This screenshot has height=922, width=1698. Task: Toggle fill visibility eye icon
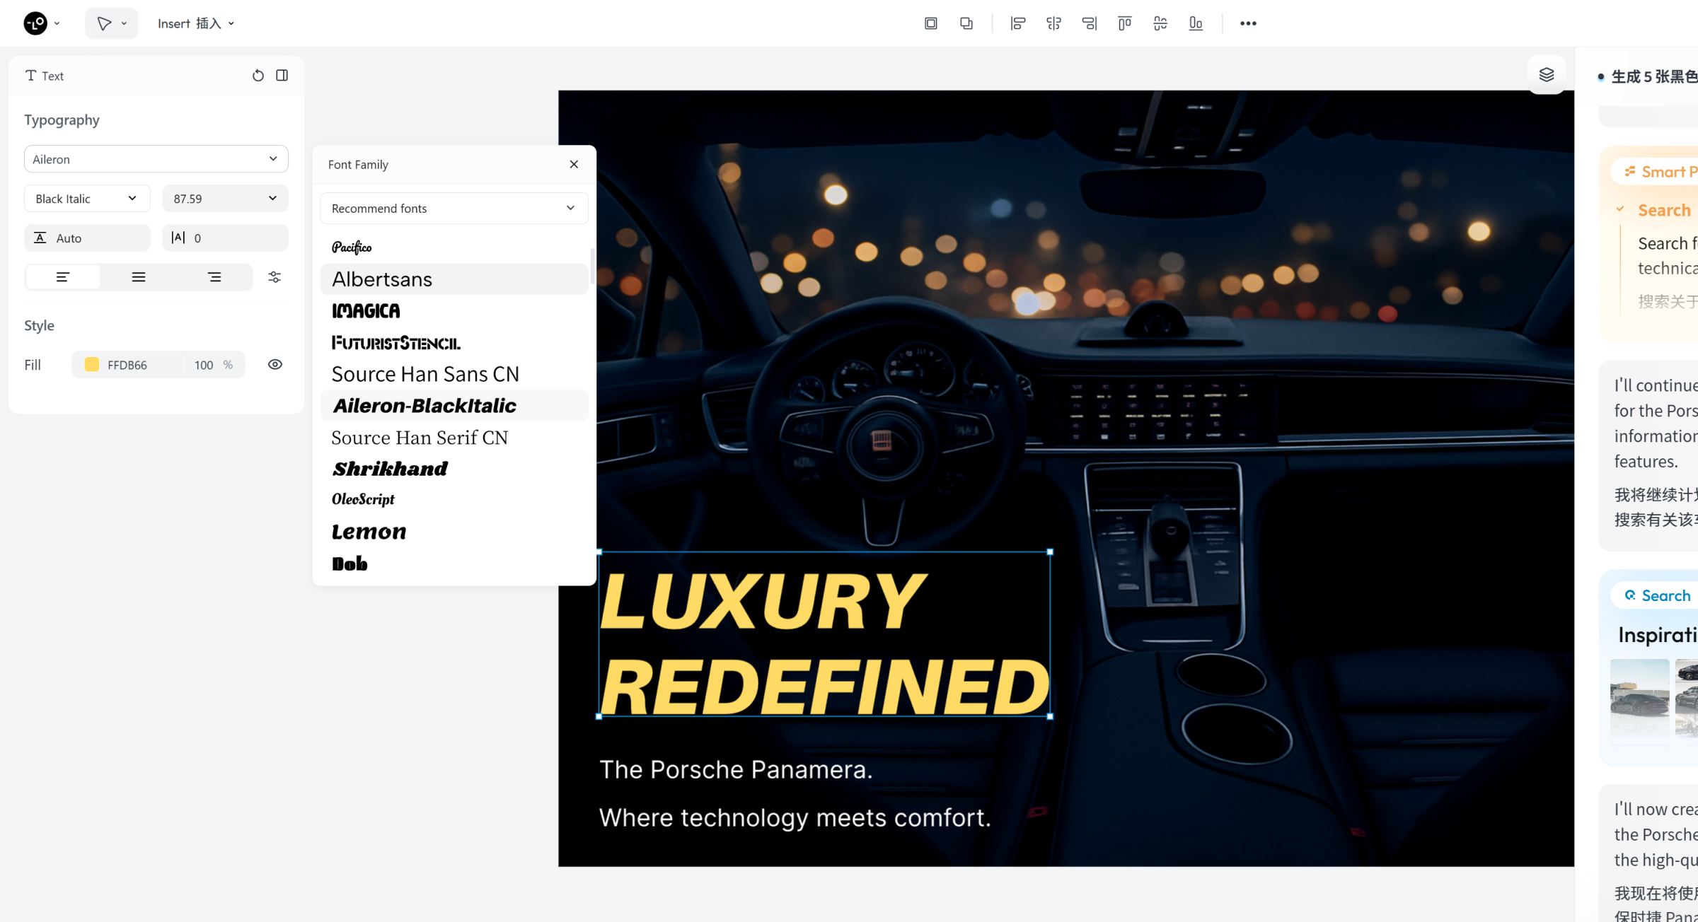tap(275, 365)
